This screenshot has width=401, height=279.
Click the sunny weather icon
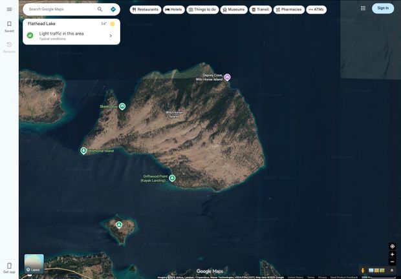click(x=113, y=24)
